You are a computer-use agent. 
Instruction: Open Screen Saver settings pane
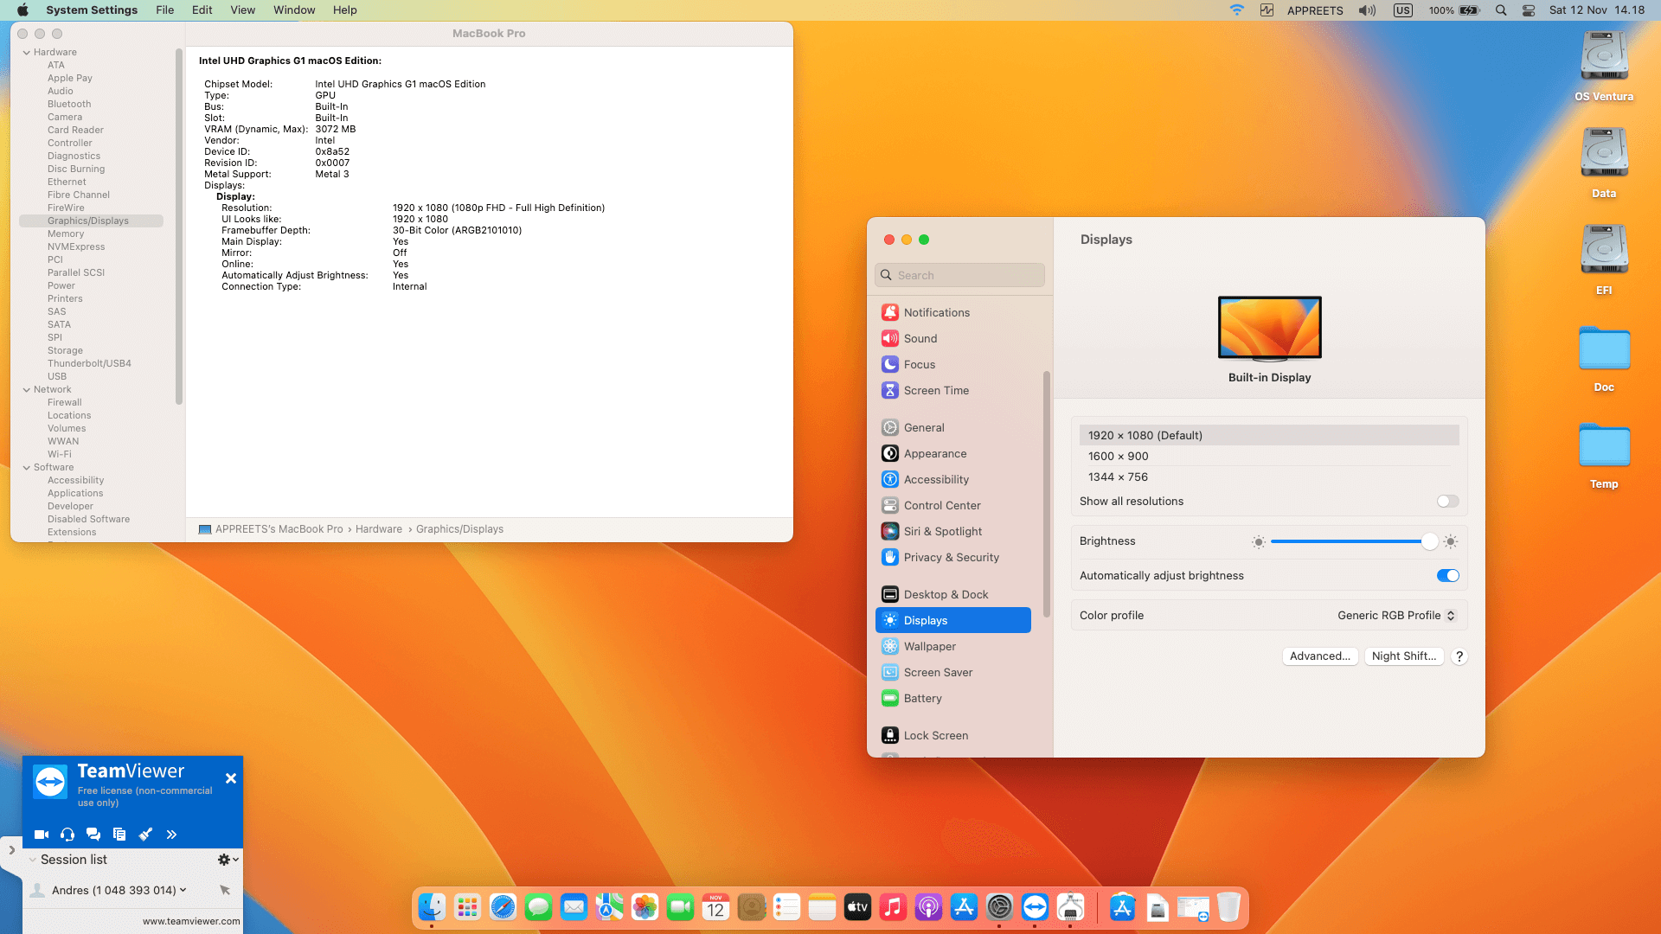click(x=938, y=673)
